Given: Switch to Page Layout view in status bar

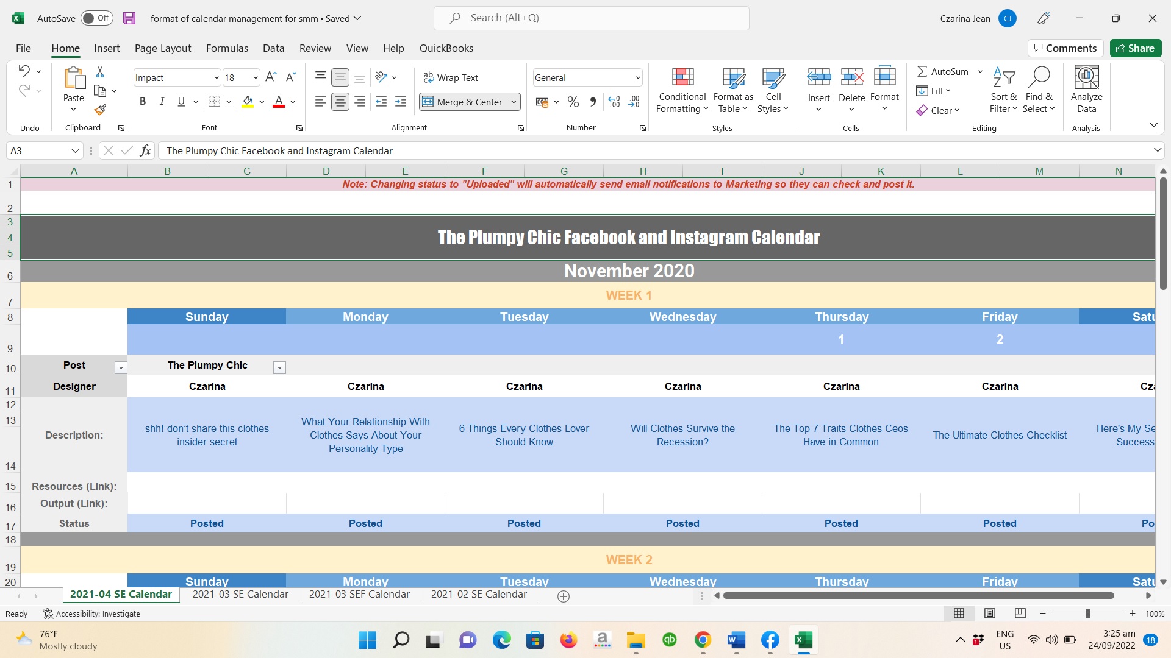Looking at the screenshot, I should [x=990, y=613].
